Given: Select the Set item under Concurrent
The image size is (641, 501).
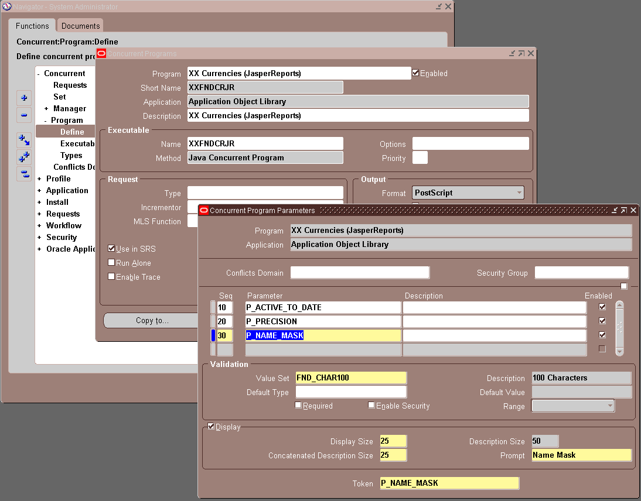Looking at the screenshot, I should pos(60,97).
